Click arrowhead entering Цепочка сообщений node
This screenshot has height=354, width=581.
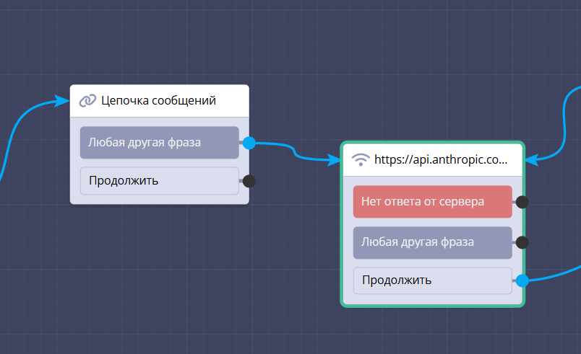coord(63,101)
